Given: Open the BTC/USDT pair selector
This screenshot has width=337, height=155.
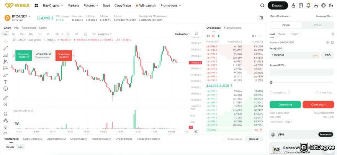Looking at the screenshot, I should tap(21, 16).
